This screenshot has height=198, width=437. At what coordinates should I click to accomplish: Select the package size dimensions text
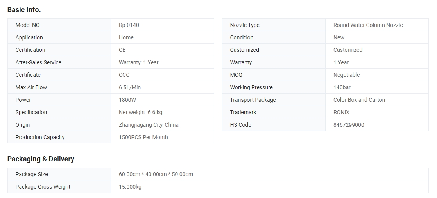(x=156, y=174)
